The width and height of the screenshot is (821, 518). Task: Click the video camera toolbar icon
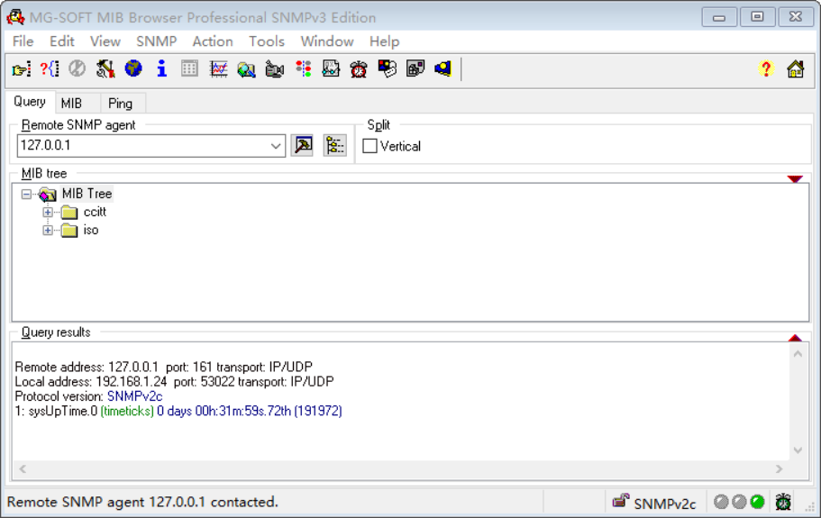[274, 69]
